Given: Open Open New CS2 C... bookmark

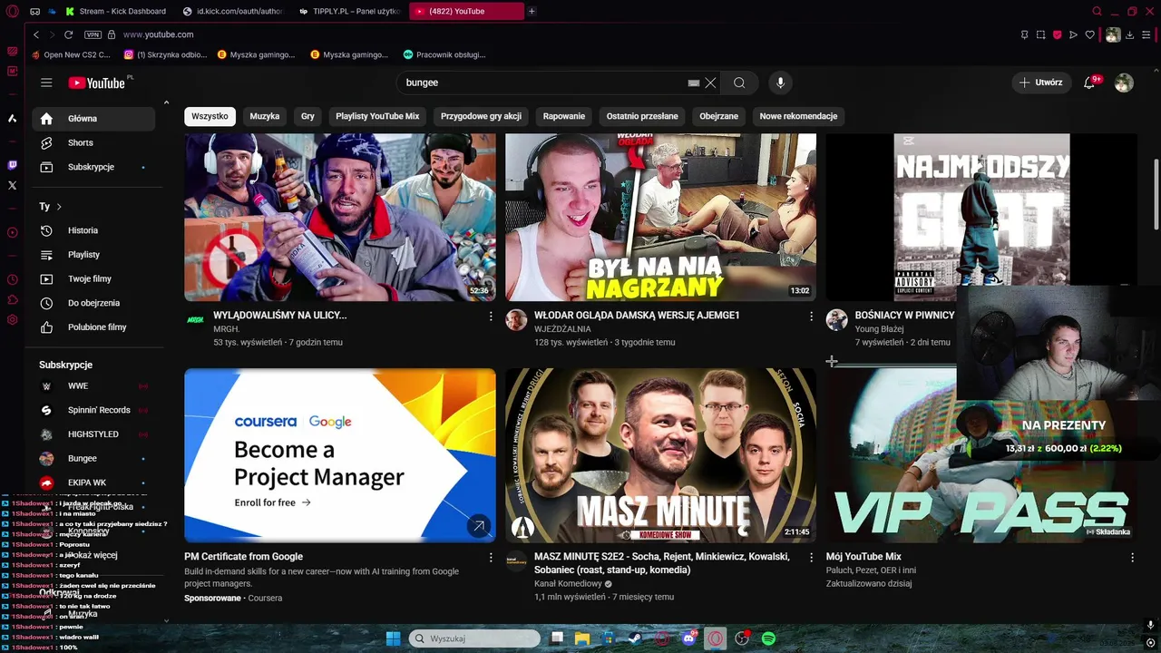Looking at the screenshot, I should (x=71, y=54).
